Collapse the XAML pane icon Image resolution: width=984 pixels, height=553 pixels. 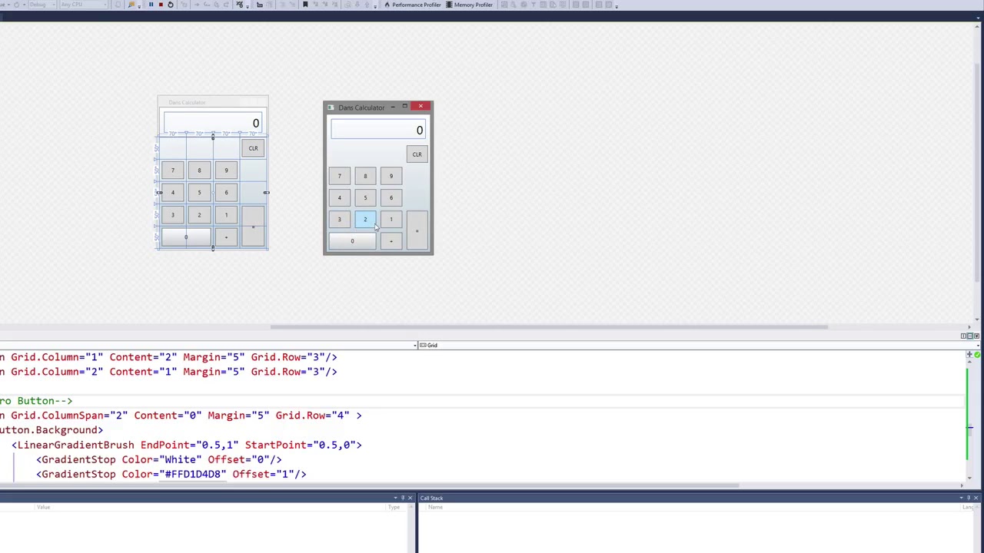976,336
